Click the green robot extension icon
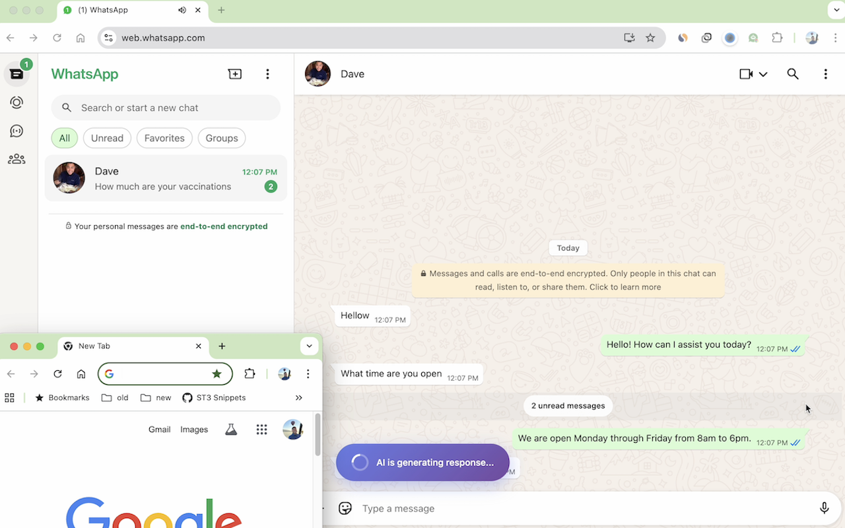The height and width of the screenshot is (528, 845). click(x=753, y=38)
